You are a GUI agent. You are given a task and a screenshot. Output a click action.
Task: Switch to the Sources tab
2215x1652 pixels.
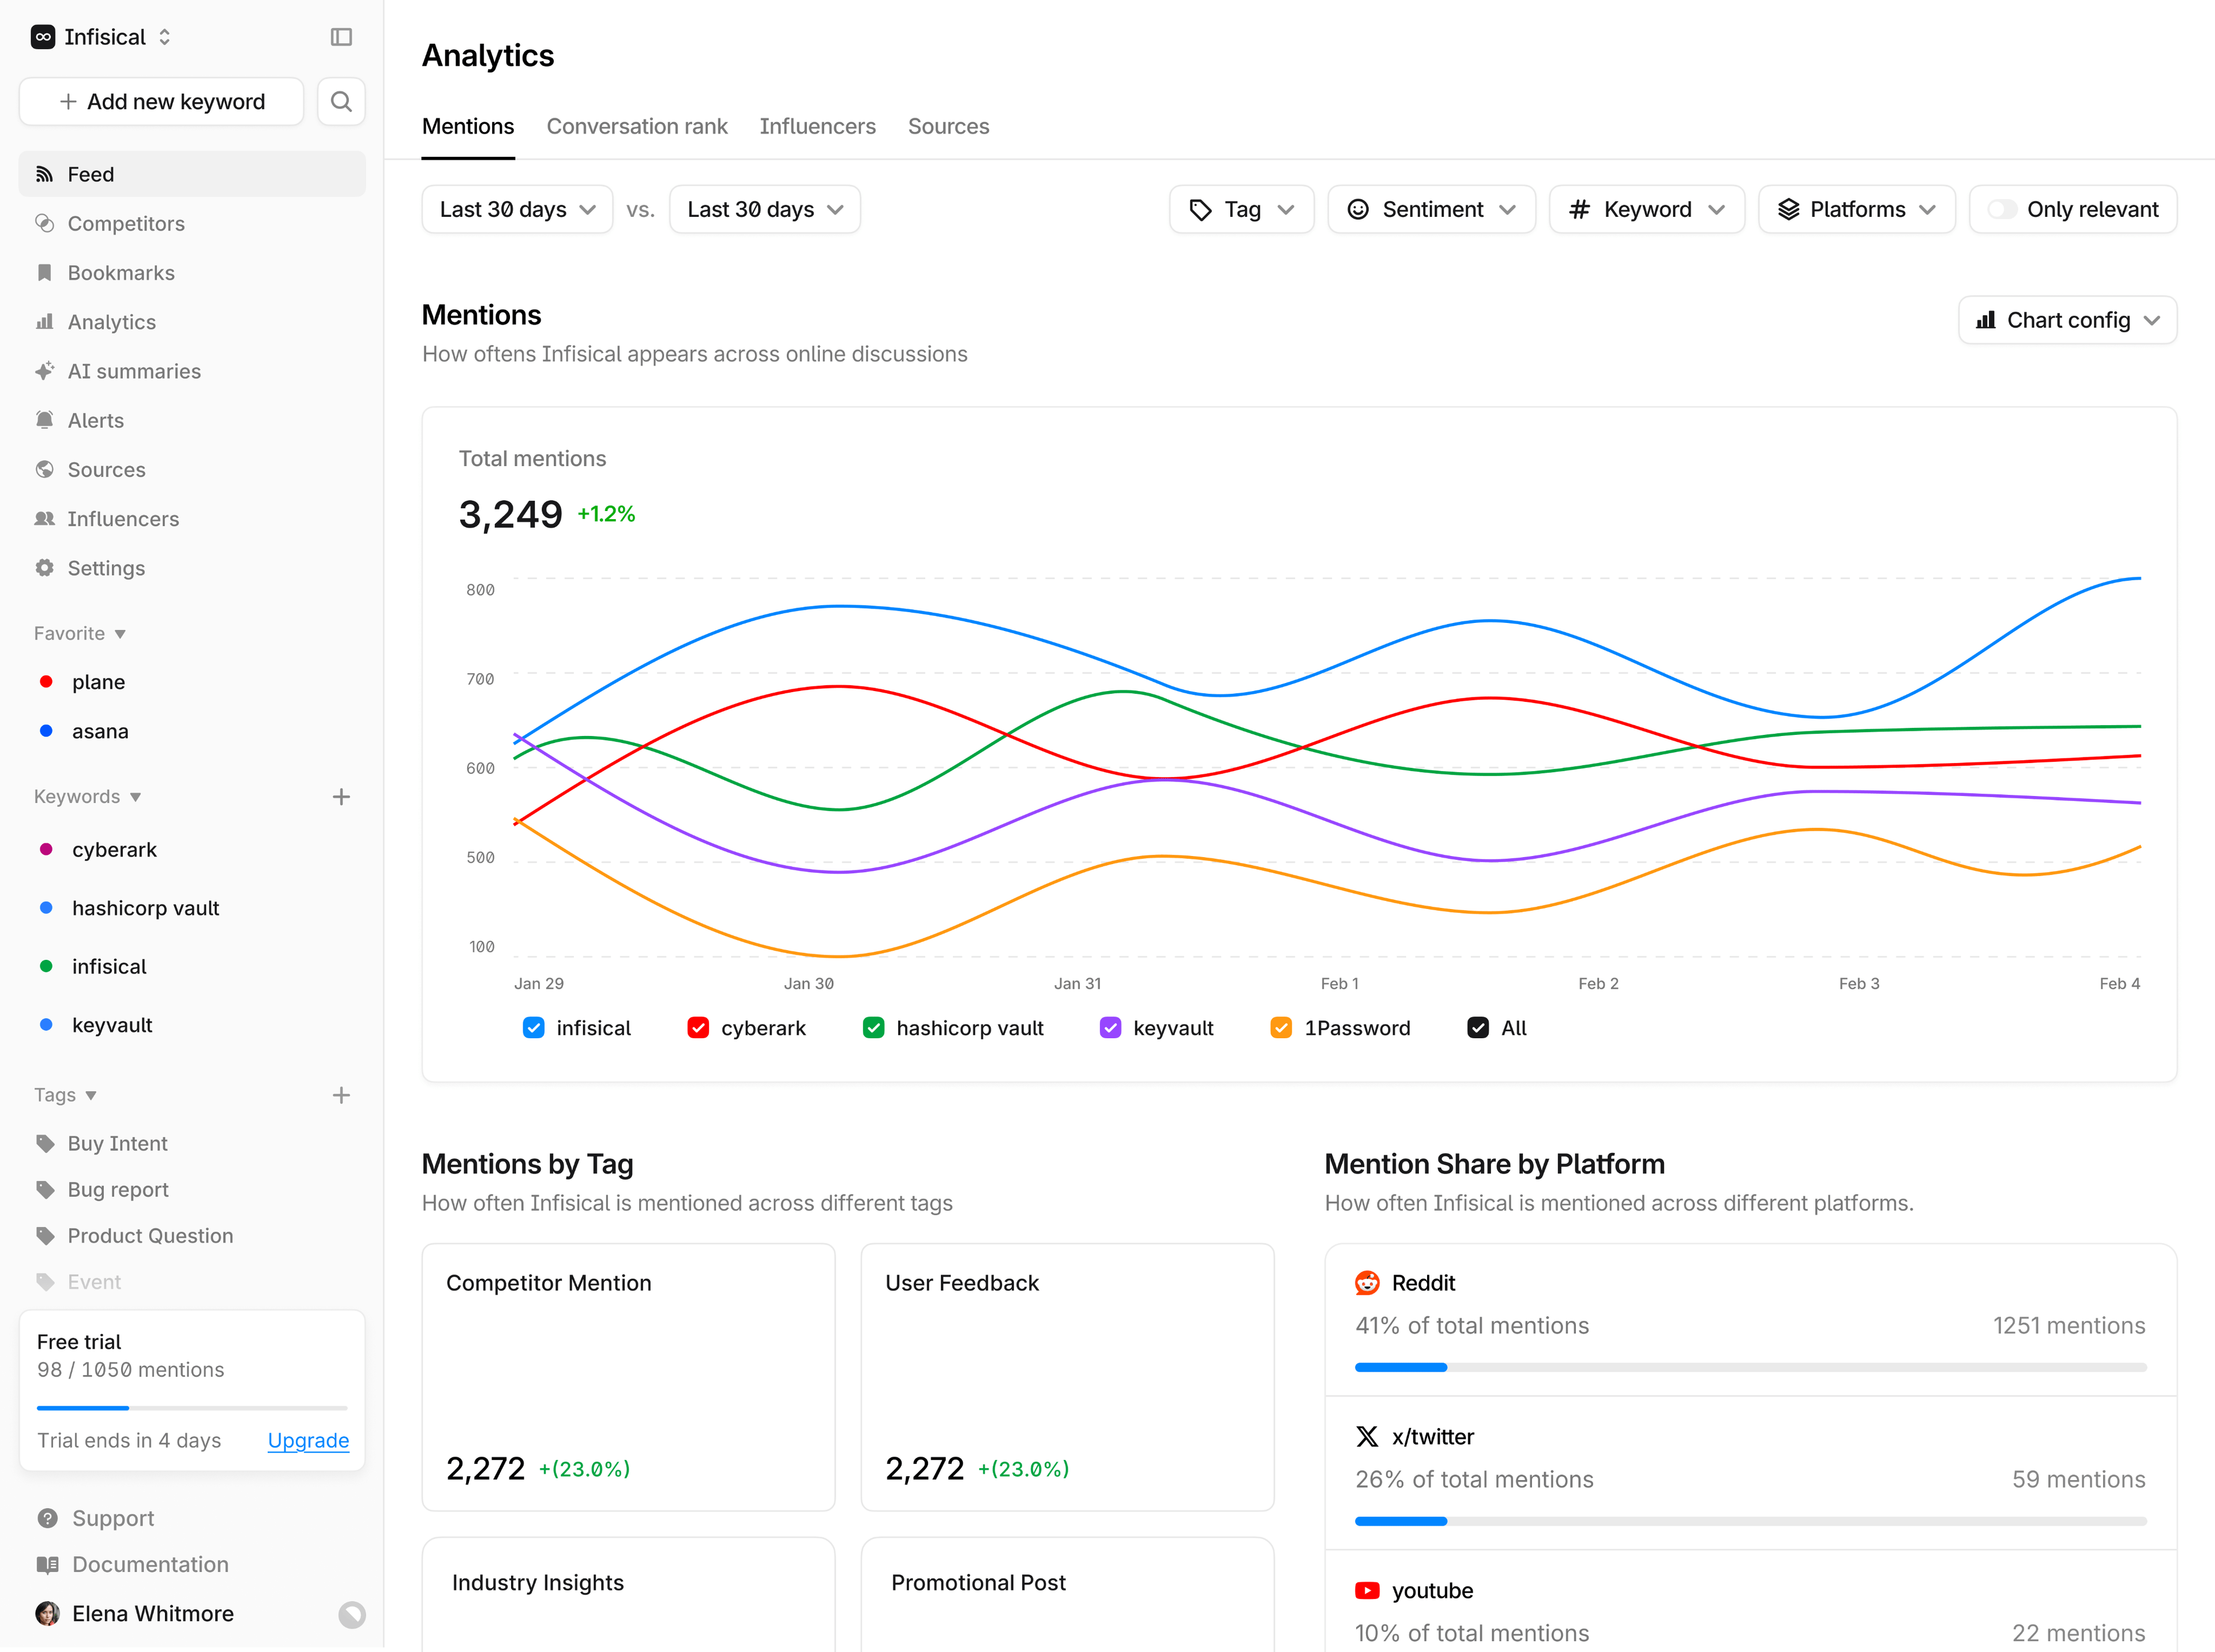tap(948, 126)
